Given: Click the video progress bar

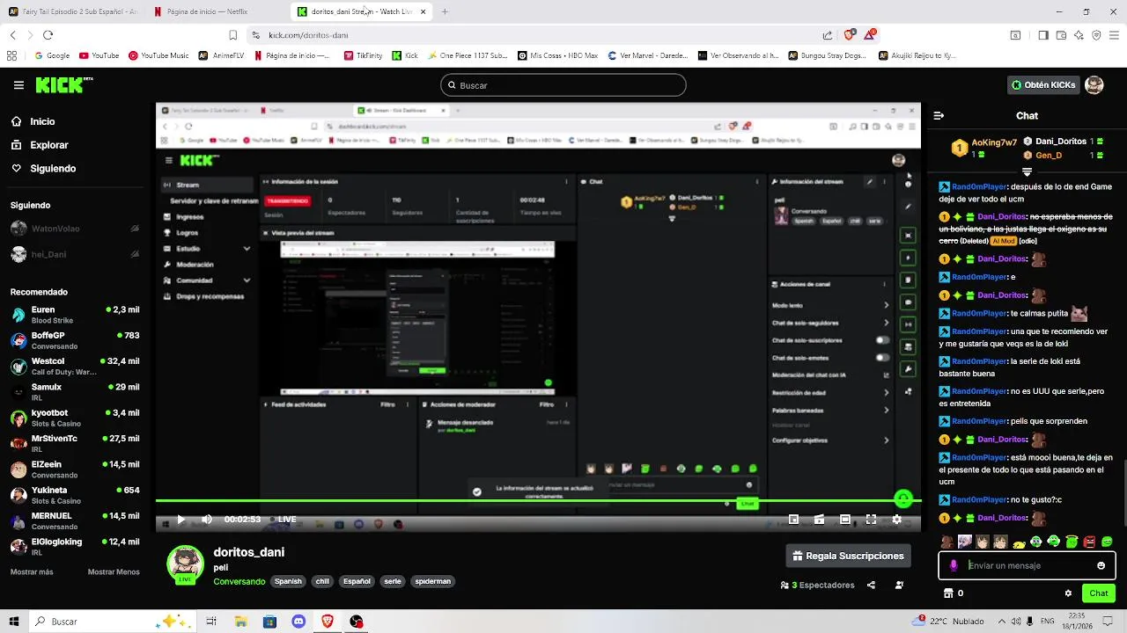Looking at the screenshot, I should tap(539, 501).
